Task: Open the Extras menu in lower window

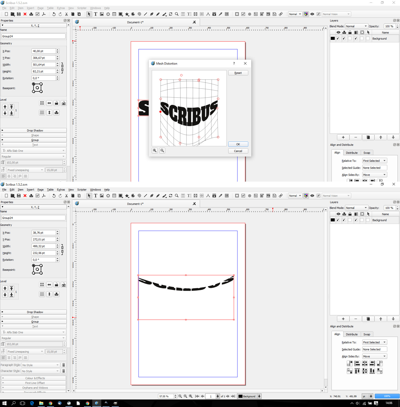Action: pyautogui.click(x=61, y=190)
